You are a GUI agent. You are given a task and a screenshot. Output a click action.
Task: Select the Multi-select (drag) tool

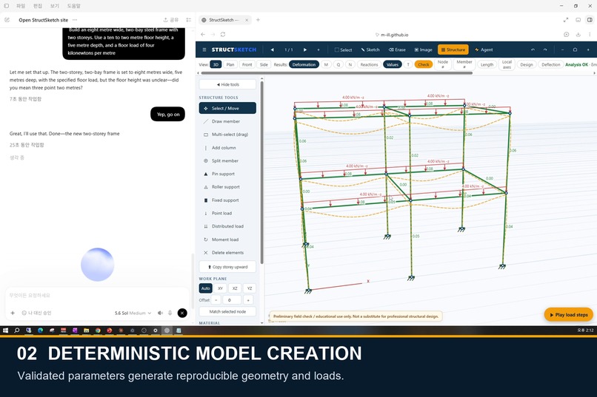coord(227,135)
